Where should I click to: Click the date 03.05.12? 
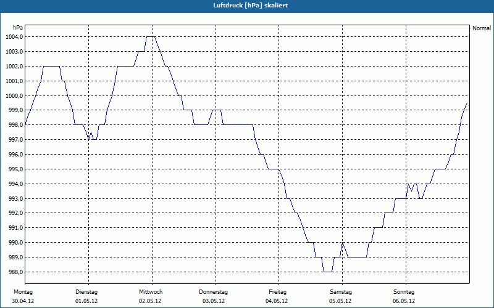pyautogui.click(x=214, y=301)
